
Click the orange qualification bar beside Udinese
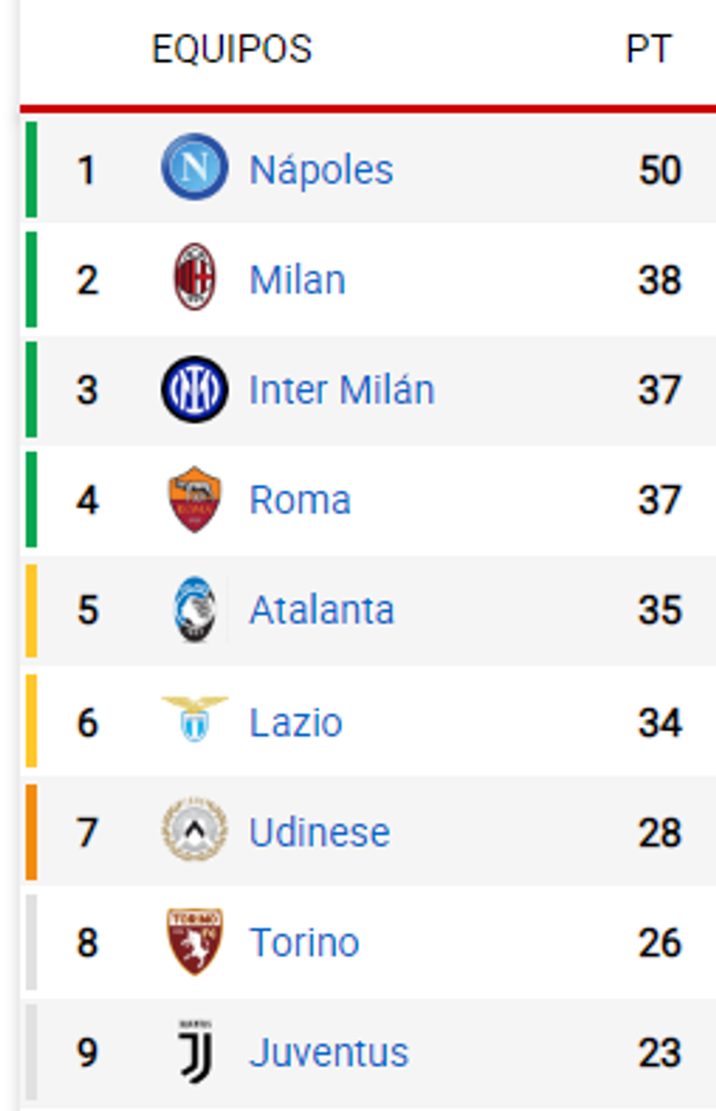[31, 832]
